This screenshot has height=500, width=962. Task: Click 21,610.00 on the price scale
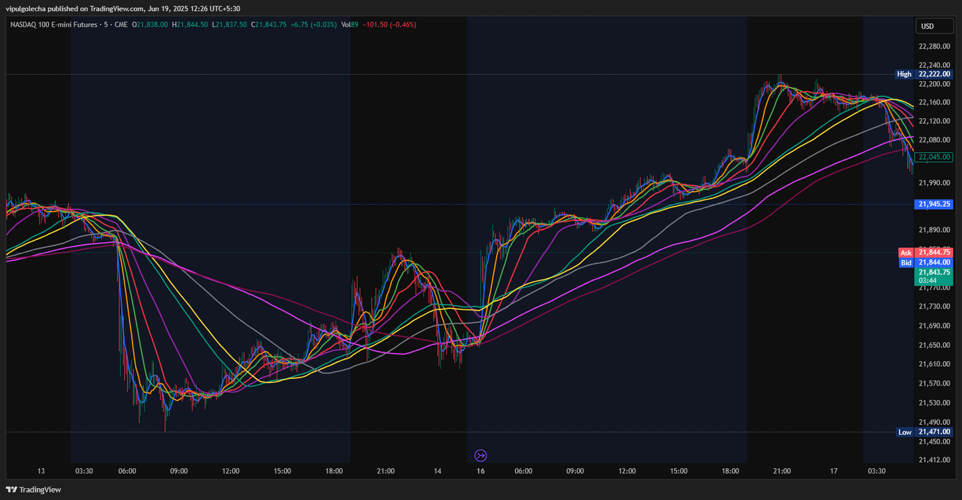[x=933, y=364]
